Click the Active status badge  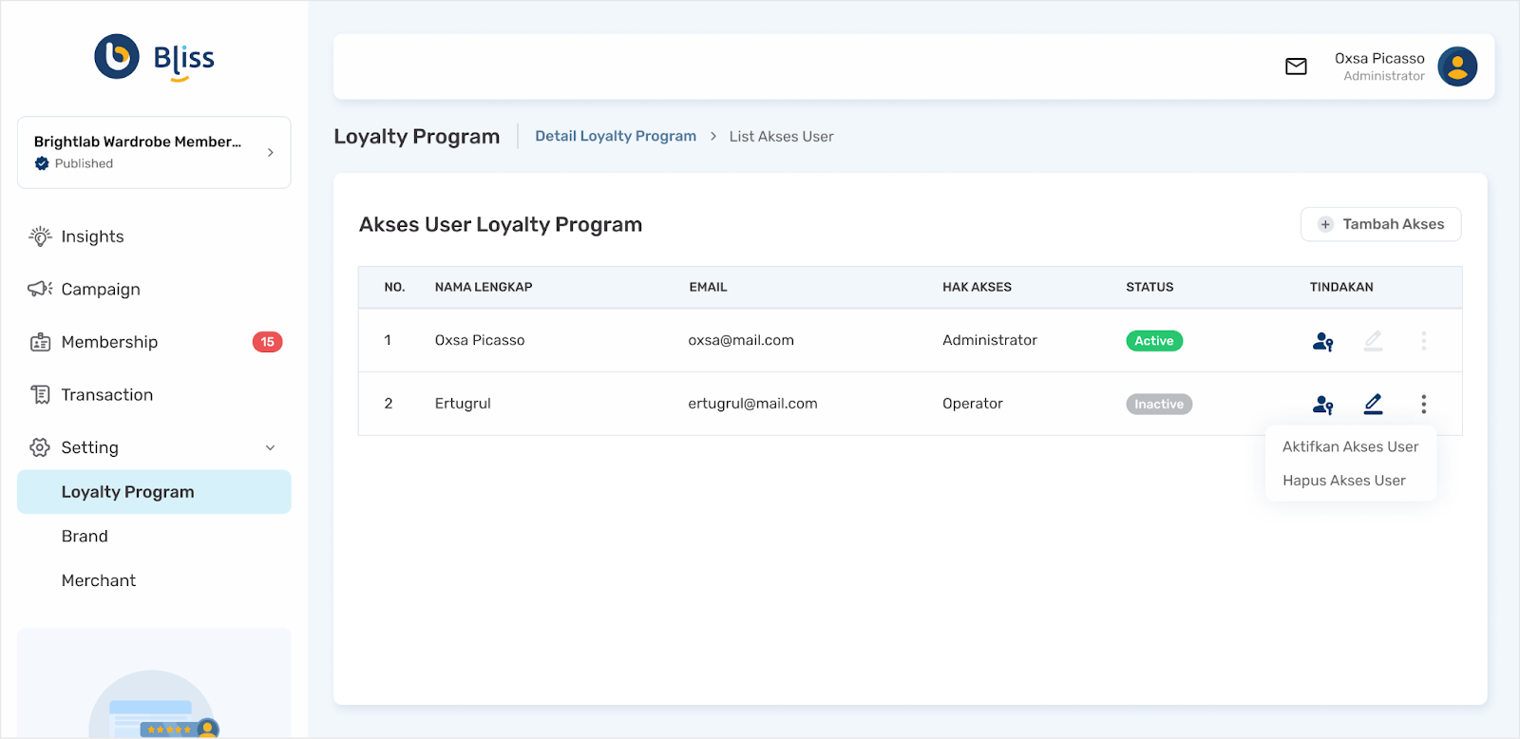[x=1154, y=341]
